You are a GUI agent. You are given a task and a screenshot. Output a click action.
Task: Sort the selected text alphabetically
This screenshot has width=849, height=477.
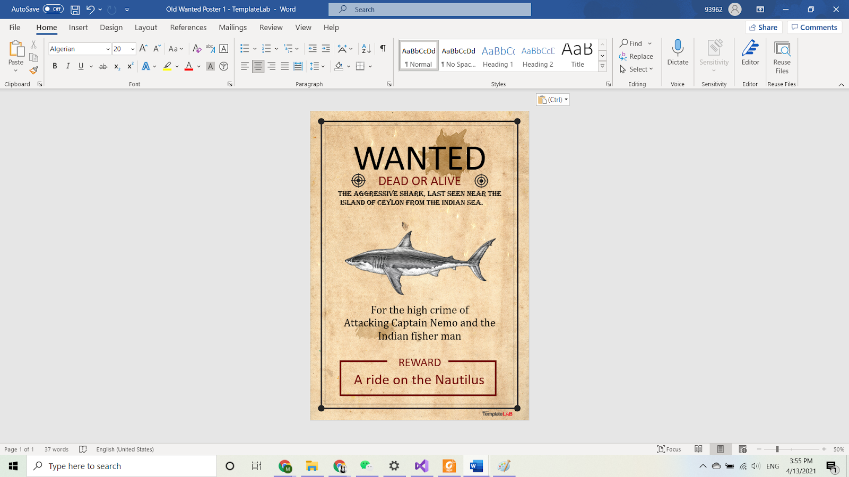tap(366, 49)
